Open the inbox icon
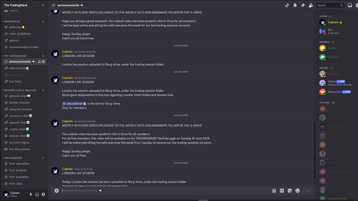358x201 pixels. point(350,5)
